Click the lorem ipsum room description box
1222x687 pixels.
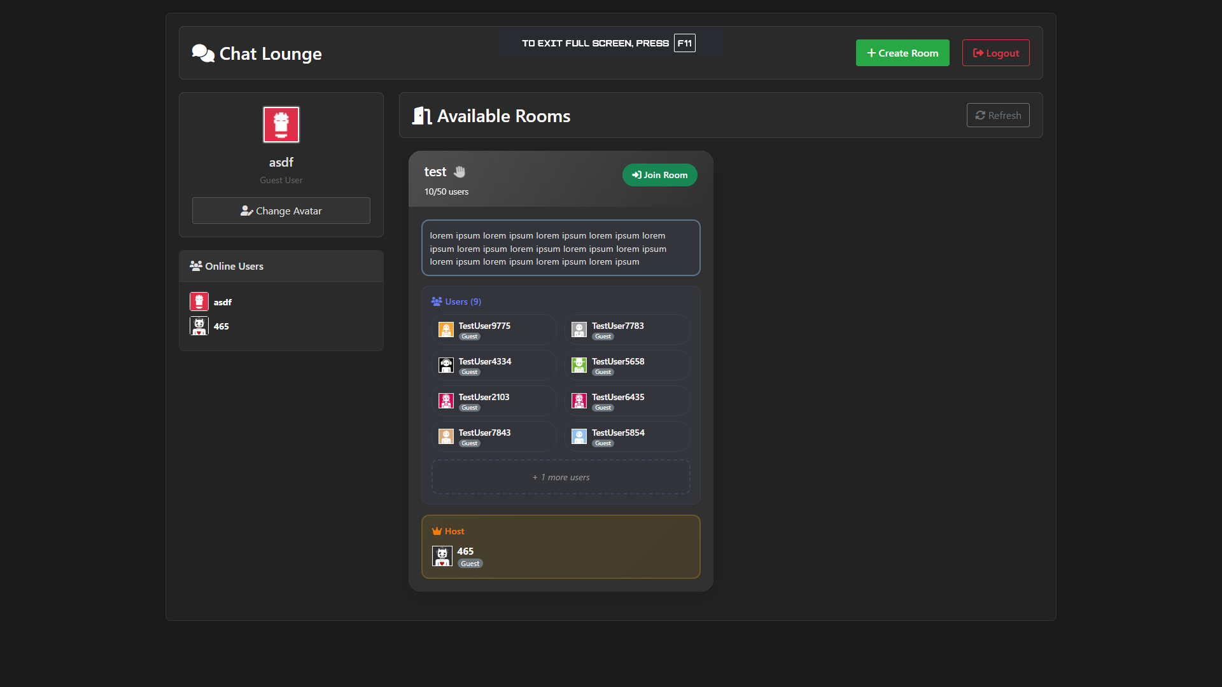pos(561,248)
